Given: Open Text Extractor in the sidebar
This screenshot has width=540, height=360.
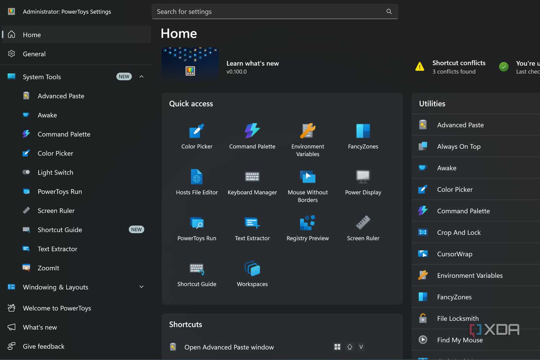Looking at the screenshot, I should (x=77, y=249).
